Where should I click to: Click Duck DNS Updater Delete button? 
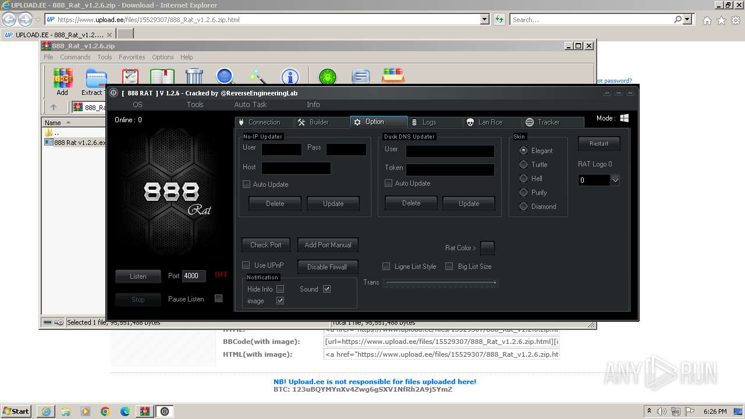click(411, 203)
